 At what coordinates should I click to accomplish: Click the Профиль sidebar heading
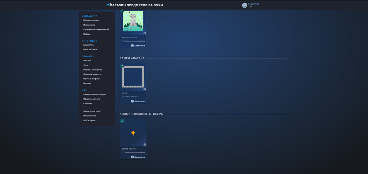point(88,56)
